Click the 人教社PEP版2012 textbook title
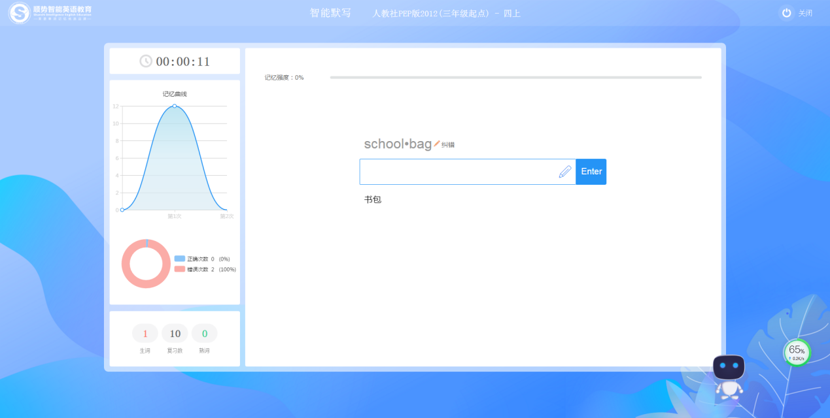 447,13
